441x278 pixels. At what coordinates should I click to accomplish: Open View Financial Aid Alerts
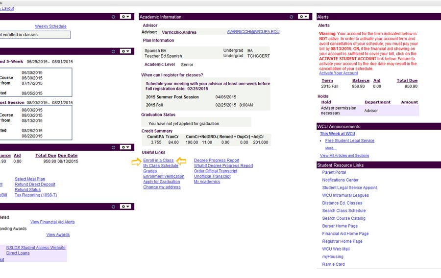[x=52, y=222]
